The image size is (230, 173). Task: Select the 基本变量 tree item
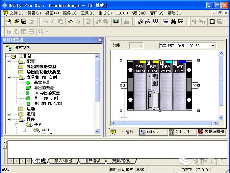pyautogui.click(x=42, y=83)
